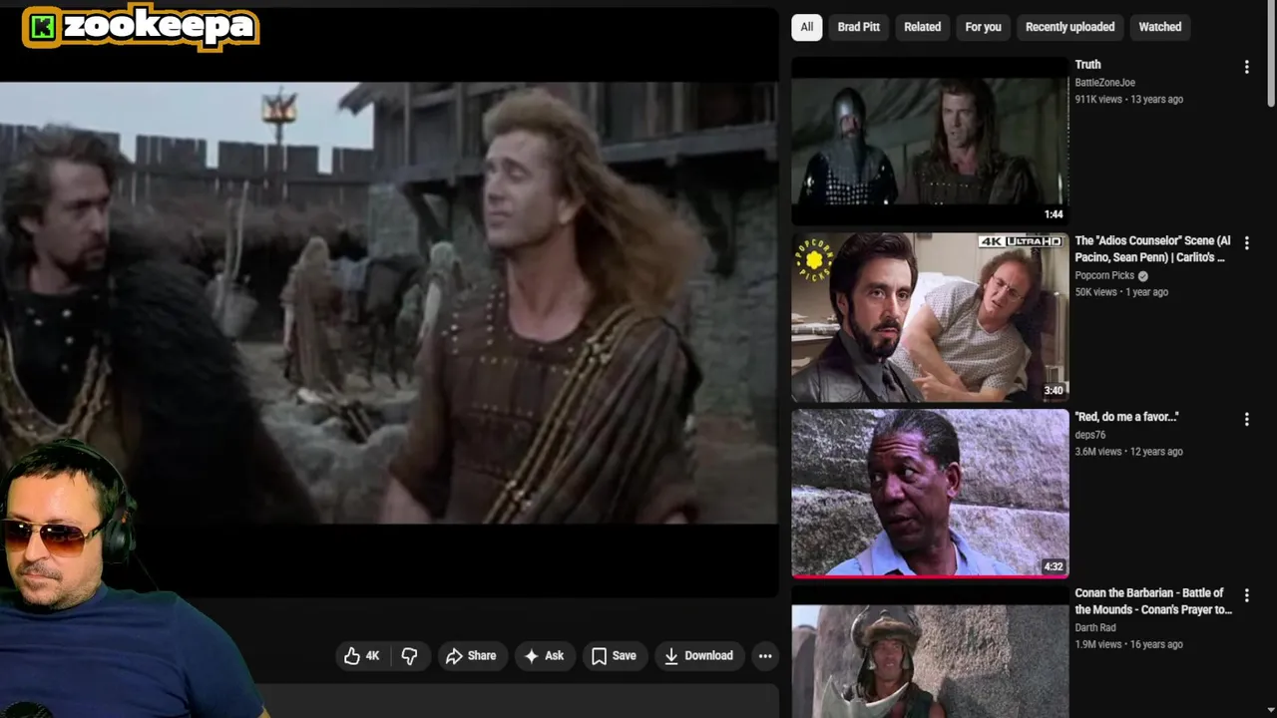This screenshot has height=718, width=1277.
Task: Select the Recently uploaded filter chip
Action: pyautogui.click(x=1069, y=27)
